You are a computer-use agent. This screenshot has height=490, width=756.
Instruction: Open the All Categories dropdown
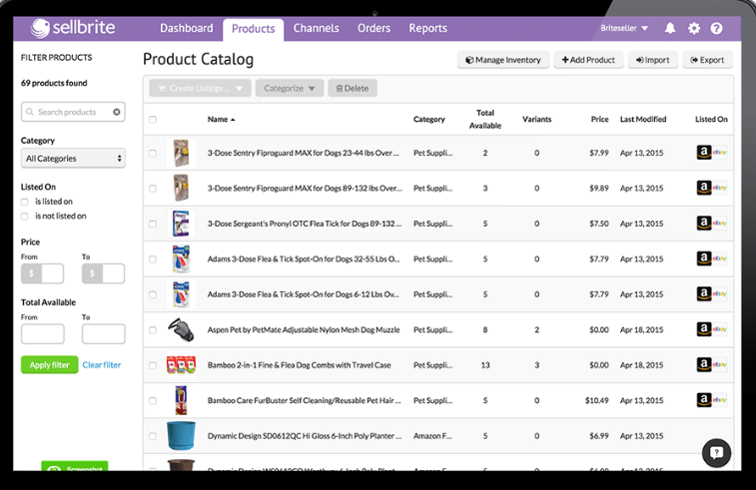[73, 159]
